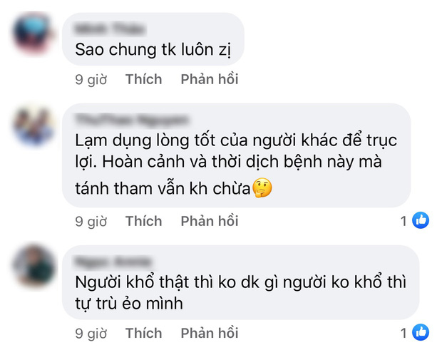Open the first commenter's blurred name link
Image resolution: width=442 pixels, height=350 pixels.
[x=110, y=29]
